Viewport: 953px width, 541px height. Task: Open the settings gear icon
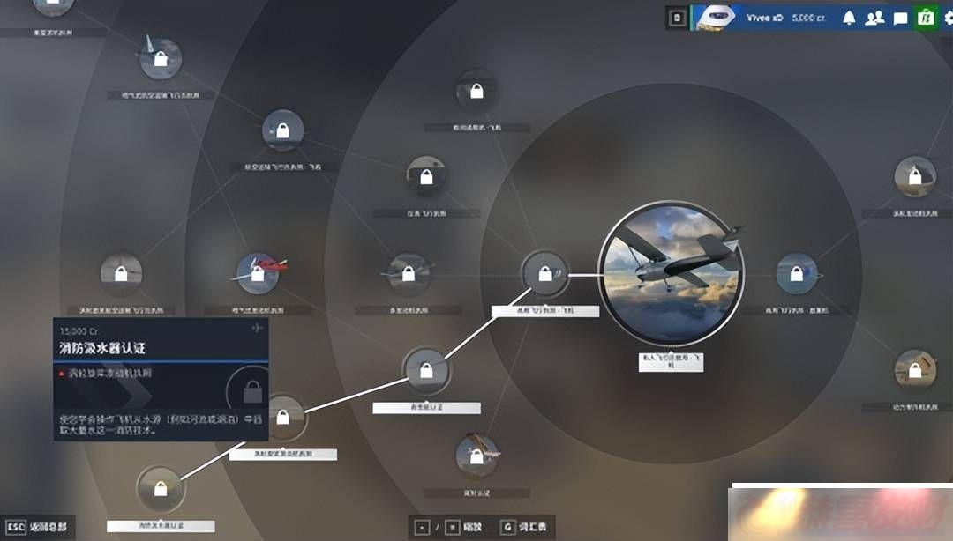coord(949,18)
